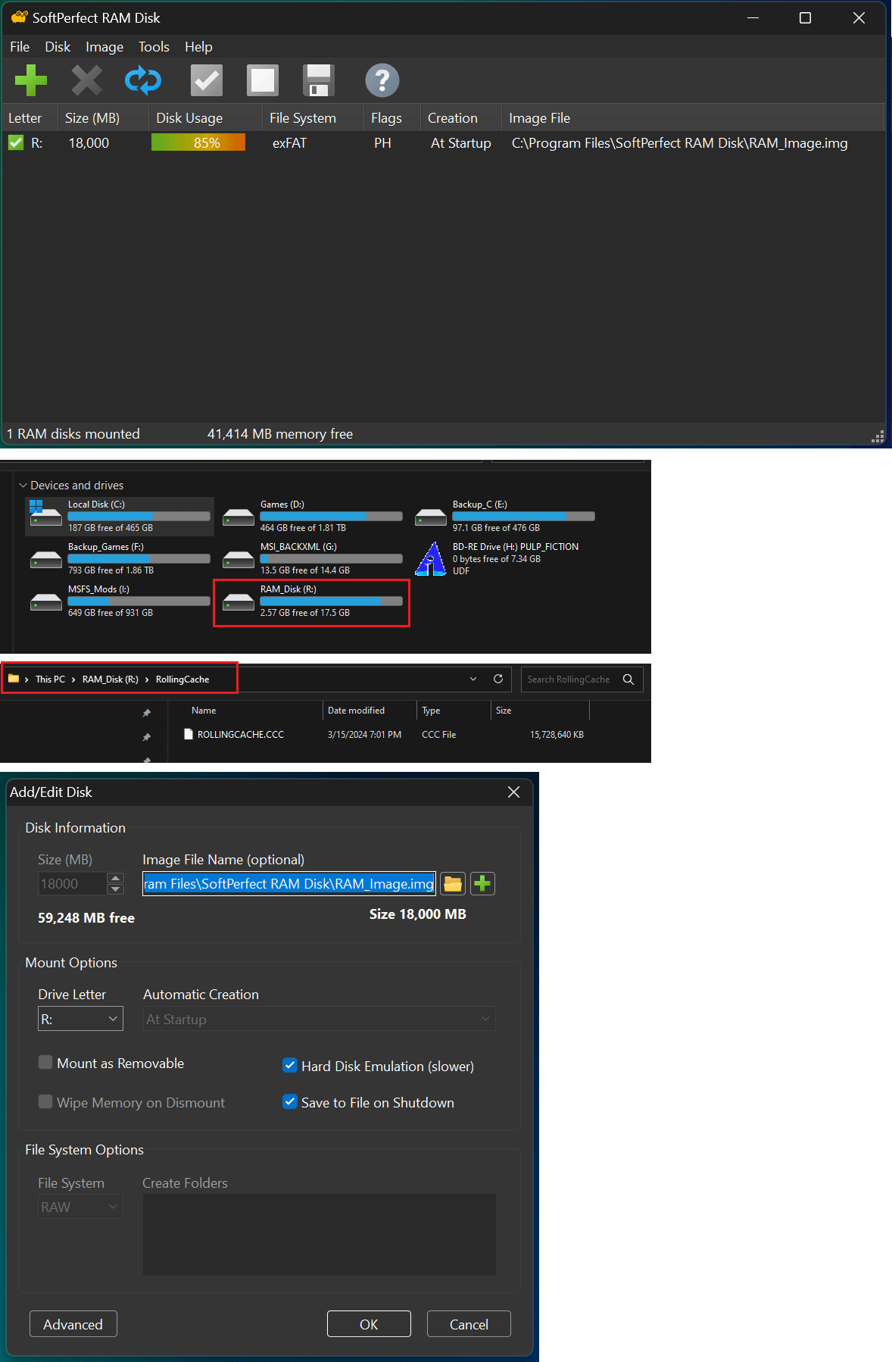Click the Image File Name text field

point(289,884)
